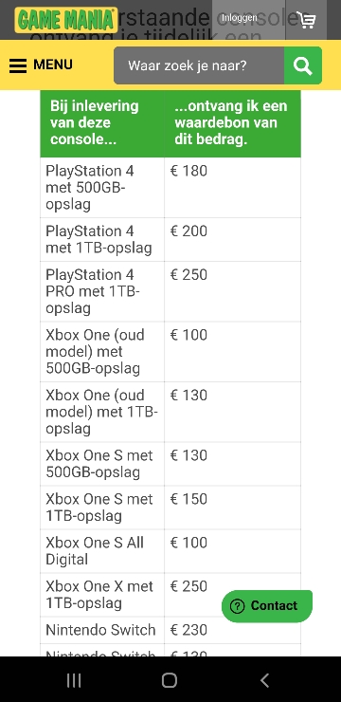341x702 pixels.
Task: Click the 'Bij inlevering van deze console' header
Action: point(102,123)
